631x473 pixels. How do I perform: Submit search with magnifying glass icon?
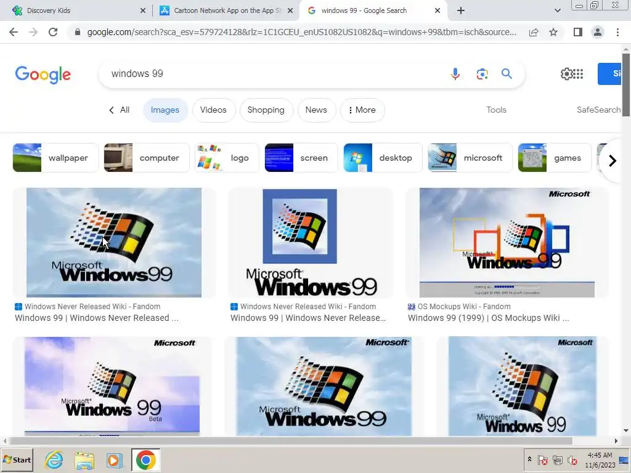[x=507, y=74]
